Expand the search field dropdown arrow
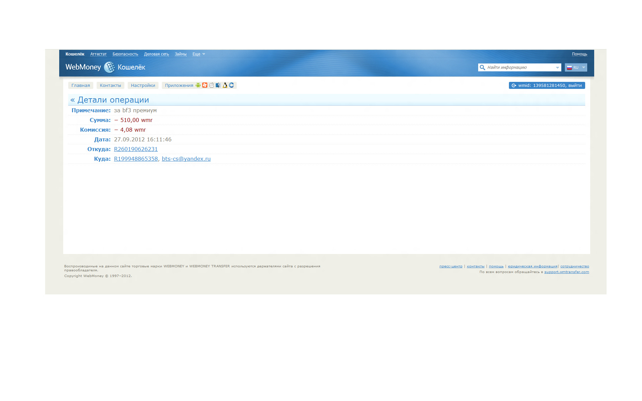The height and width of the screenshot is (401, 642). (x=557, y=68)
